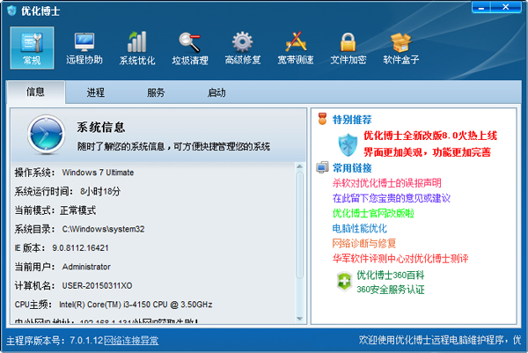
Task: Click scroll down arrow in system info list
Action: [300, 319]
